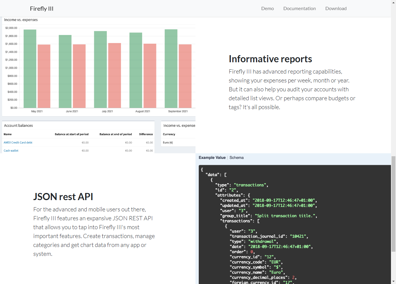The width and height of the screenshot is (396, 284).
Task: Click the JSON rest API heading
Action: tap(63, 197)
